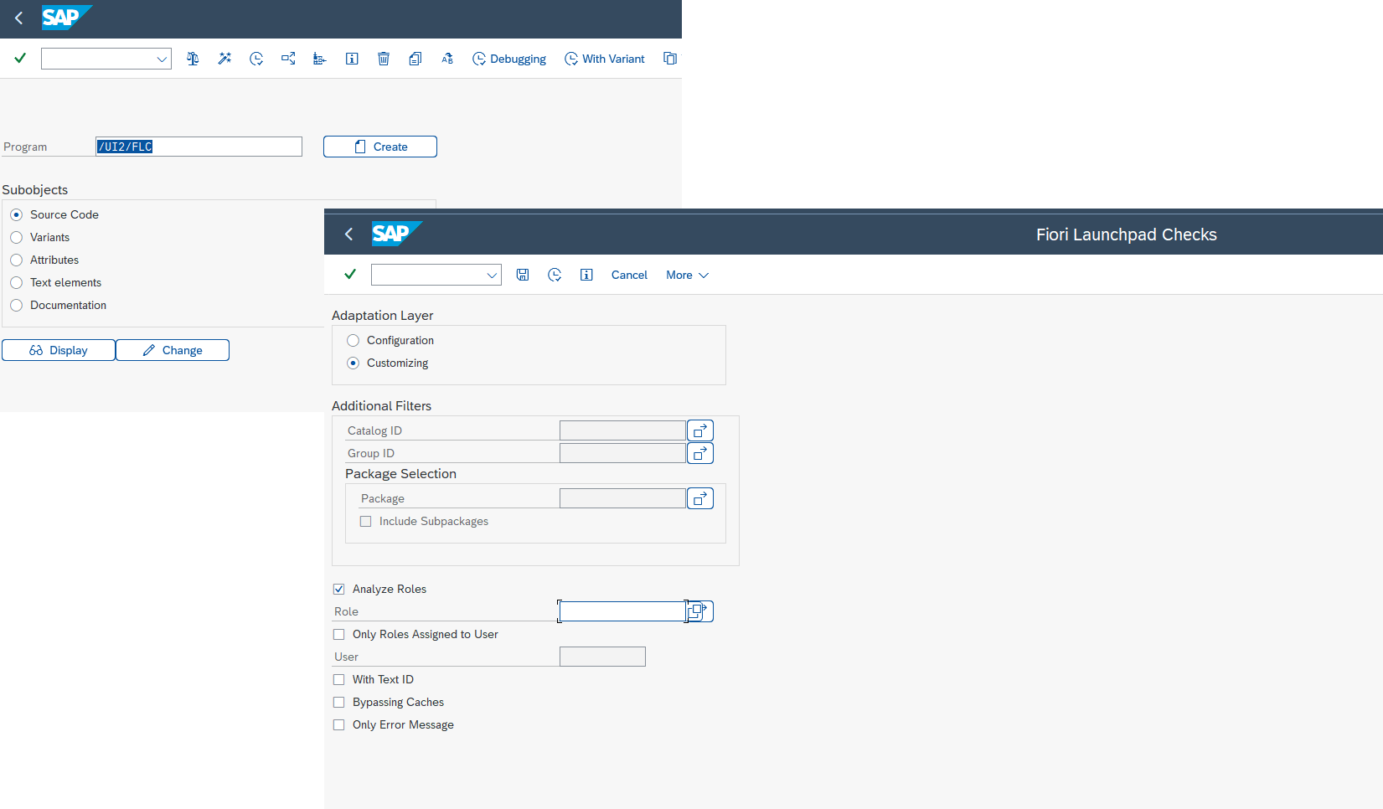Screen dimensions: 1383x809
Task: Click the Debugging button
Action: click(x=509, y=59)
